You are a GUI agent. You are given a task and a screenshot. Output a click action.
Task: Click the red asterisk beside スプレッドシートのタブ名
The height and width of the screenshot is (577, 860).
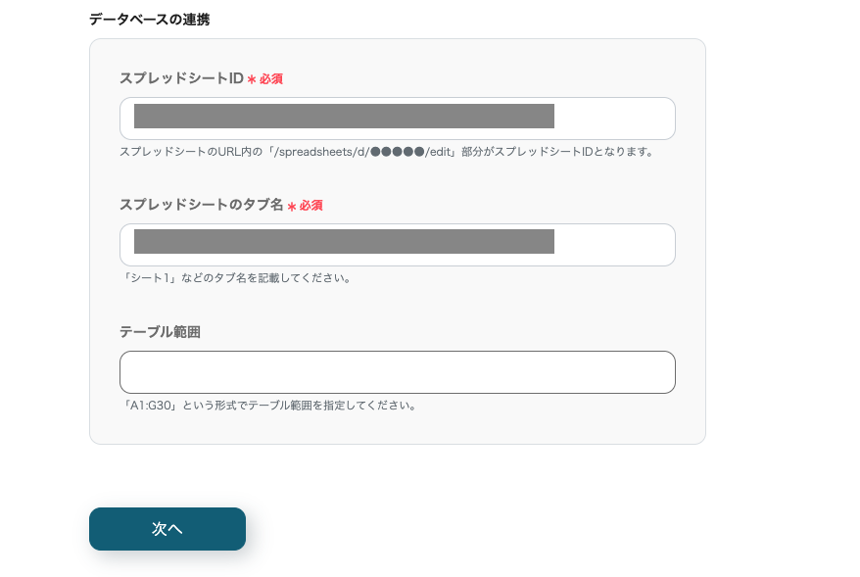point(292,207)
